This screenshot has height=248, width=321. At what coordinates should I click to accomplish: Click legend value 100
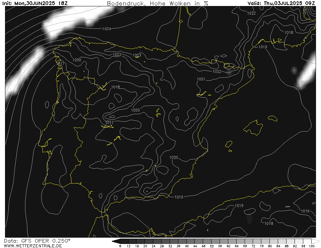click(312, 246)
